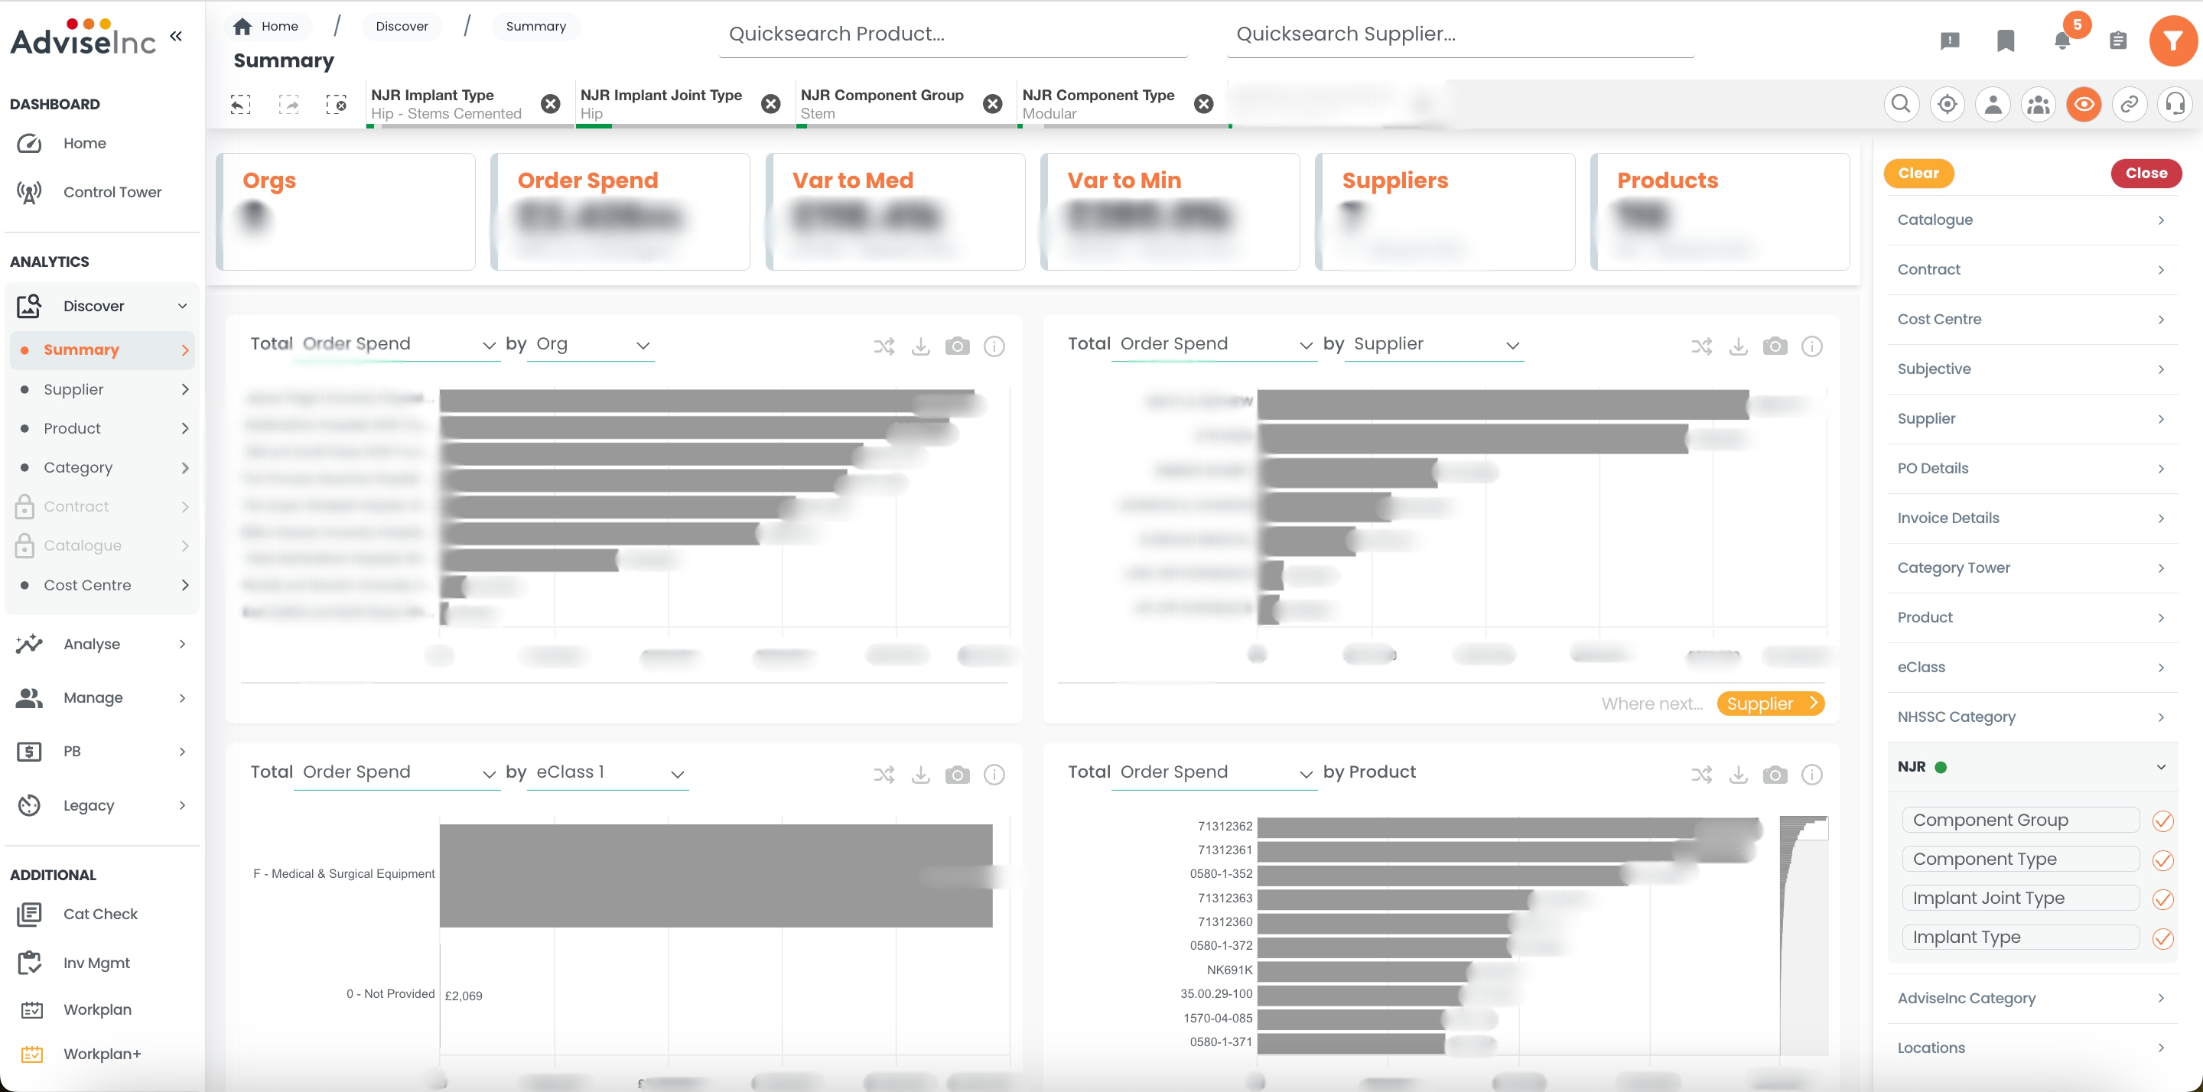Click the Clear filters button

1918,173
